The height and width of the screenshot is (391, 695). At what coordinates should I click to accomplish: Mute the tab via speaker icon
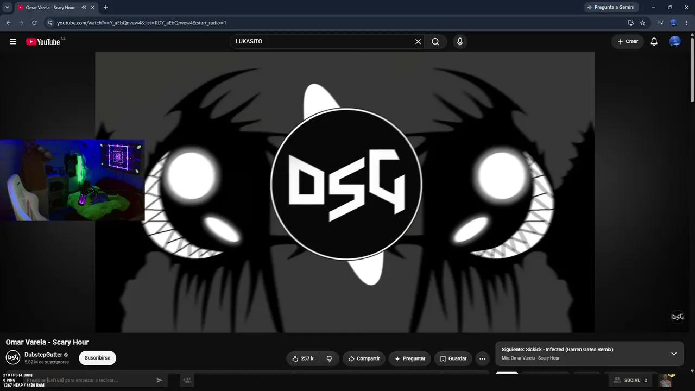84,8
